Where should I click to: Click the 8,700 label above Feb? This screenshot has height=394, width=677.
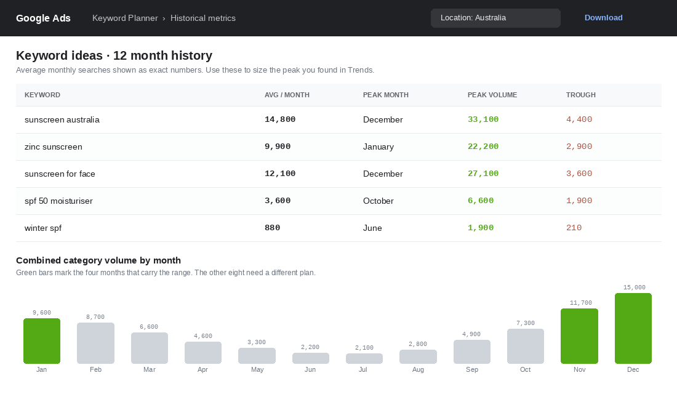pyautogui.click(x=95, y=317)
